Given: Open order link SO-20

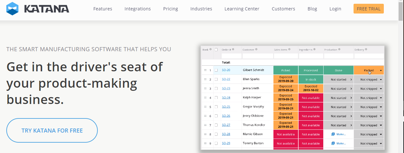Looking at the screenshot, I should click(226, 70).
